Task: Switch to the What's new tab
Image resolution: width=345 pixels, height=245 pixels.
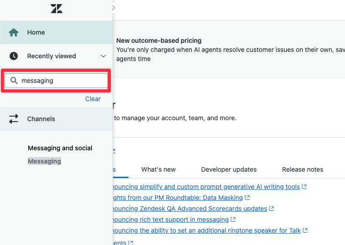Action: point(159,169)
